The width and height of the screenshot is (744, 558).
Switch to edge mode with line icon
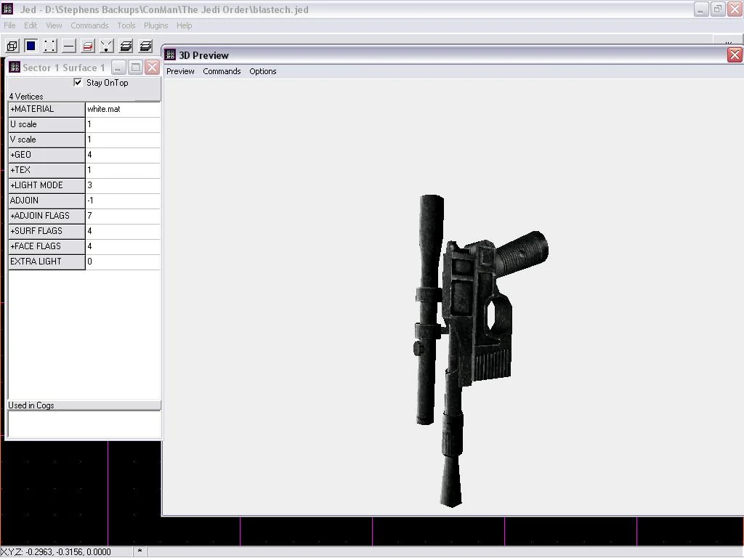click(68, 46)
